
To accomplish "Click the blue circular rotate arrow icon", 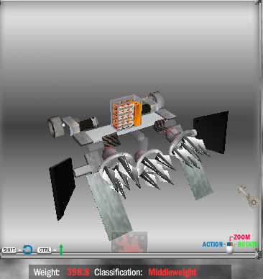I will [x=27, y=250].
